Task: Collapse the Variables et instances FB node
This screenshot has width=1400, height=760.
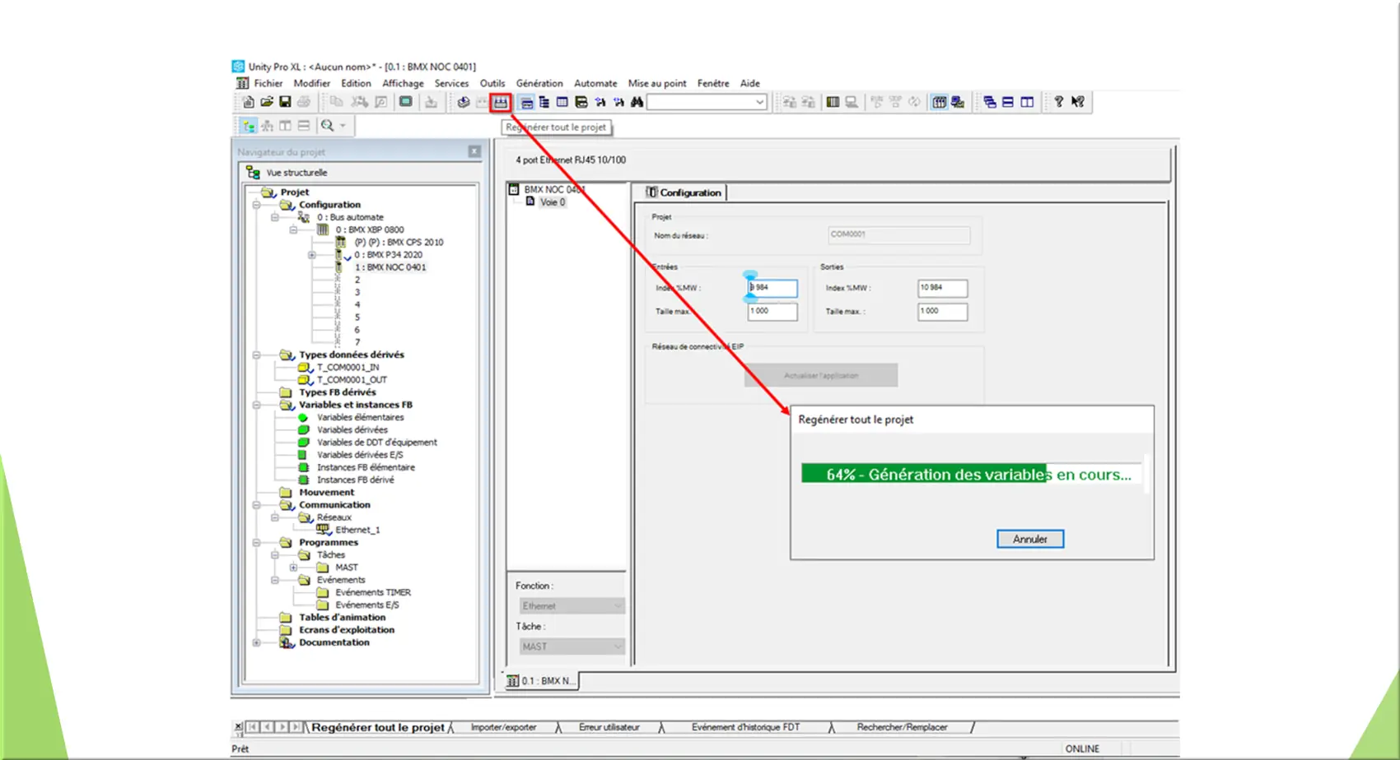Action: pos(256,405)
